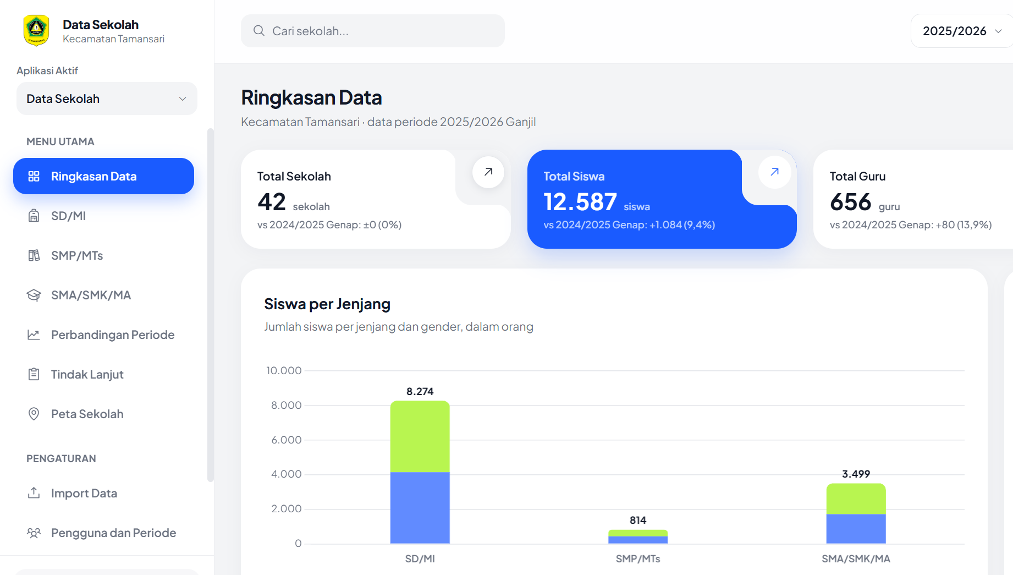This screenshot has width=1013, height=575.
Task: Click the SD/MI backpack icon
Action: pos(34,216)
